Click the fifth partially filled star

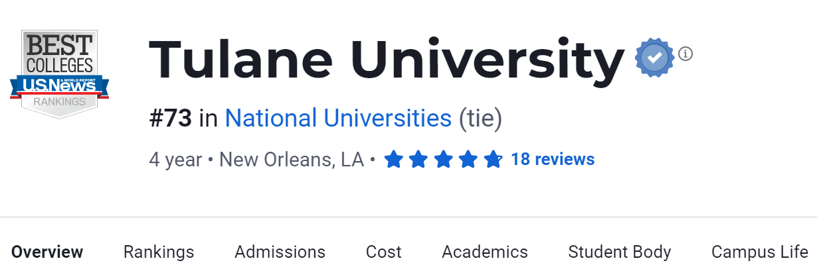pos(493,160)
